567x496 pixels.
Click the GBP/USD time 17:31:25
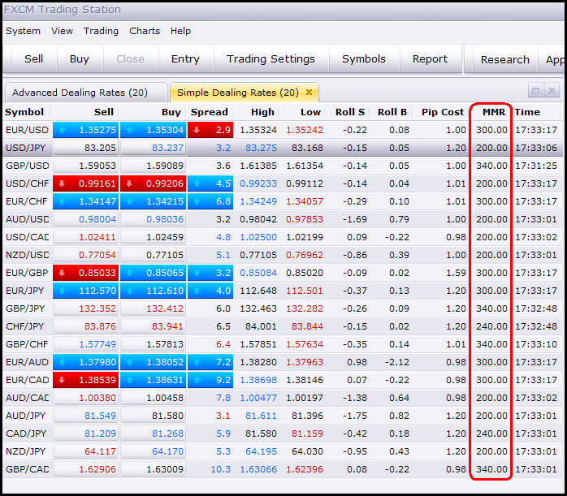[536, 166]
